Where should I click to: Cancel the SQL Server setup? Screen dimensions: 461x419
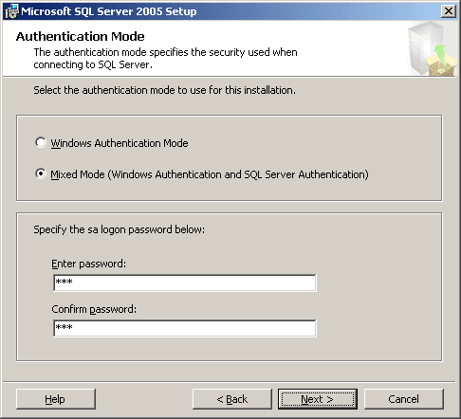tap(404, 399)
